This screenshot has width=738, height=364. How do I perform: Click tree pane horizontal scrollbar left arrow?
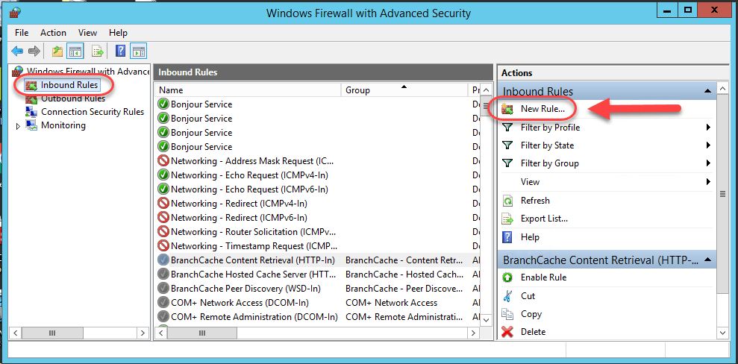[16, 333]
